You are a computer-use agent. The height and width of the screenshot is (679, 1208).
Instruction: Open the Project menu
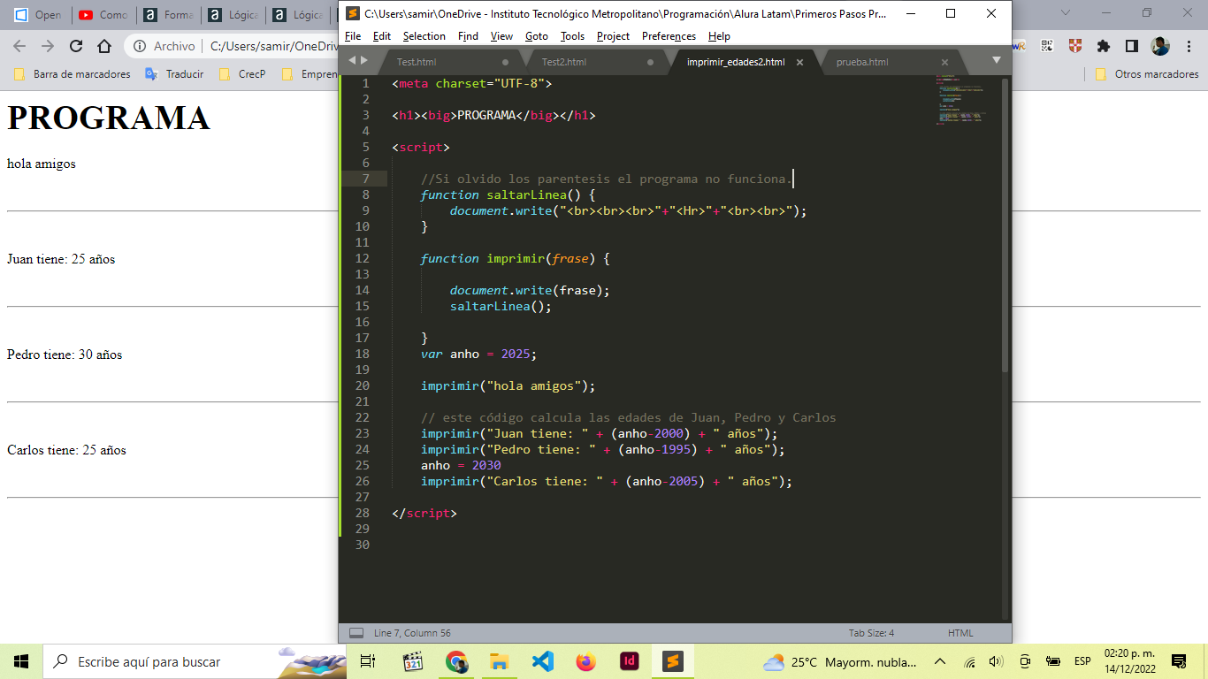coord(613,36)
